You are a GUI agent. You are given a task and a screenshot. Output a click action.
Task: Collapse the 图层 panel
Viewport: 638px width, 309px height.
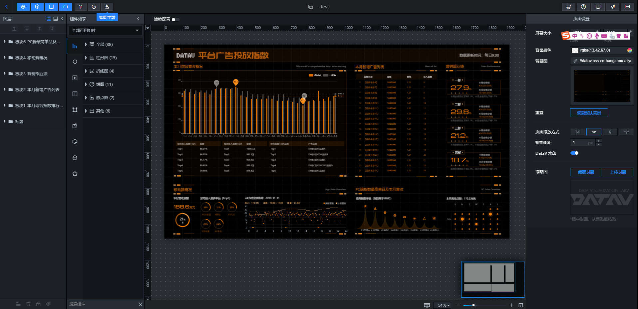(62, 19)
